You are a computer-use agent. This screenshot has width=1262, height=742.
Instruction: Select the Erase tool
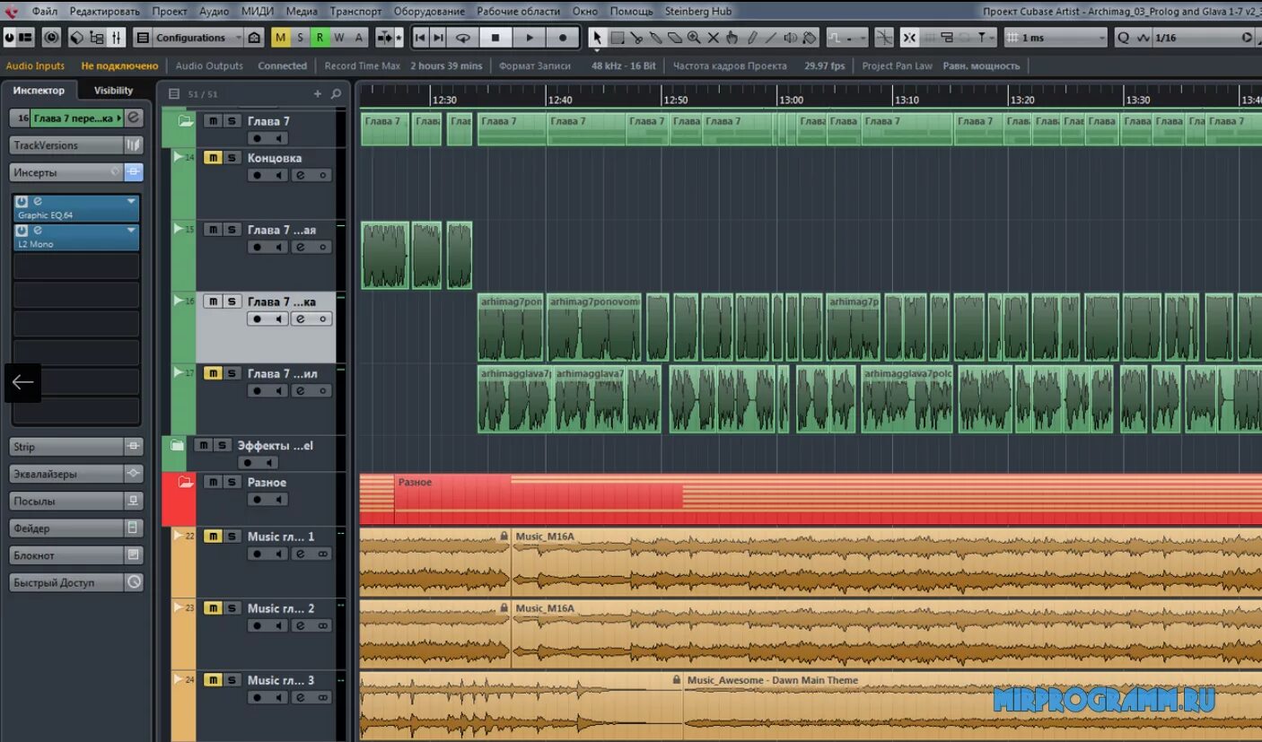point(675,38)
